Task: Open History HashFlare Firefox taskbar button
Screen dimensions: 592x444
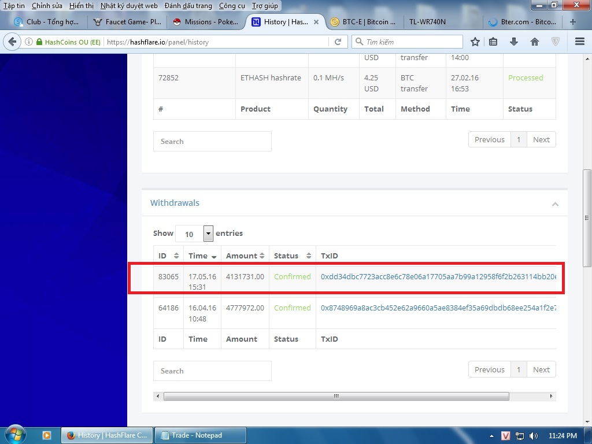Action: pyautogui.click(x=107, y=435)
